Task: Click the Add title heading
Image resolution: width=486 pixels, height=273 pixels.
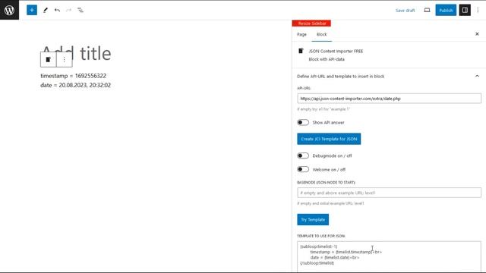Action: 76,53
